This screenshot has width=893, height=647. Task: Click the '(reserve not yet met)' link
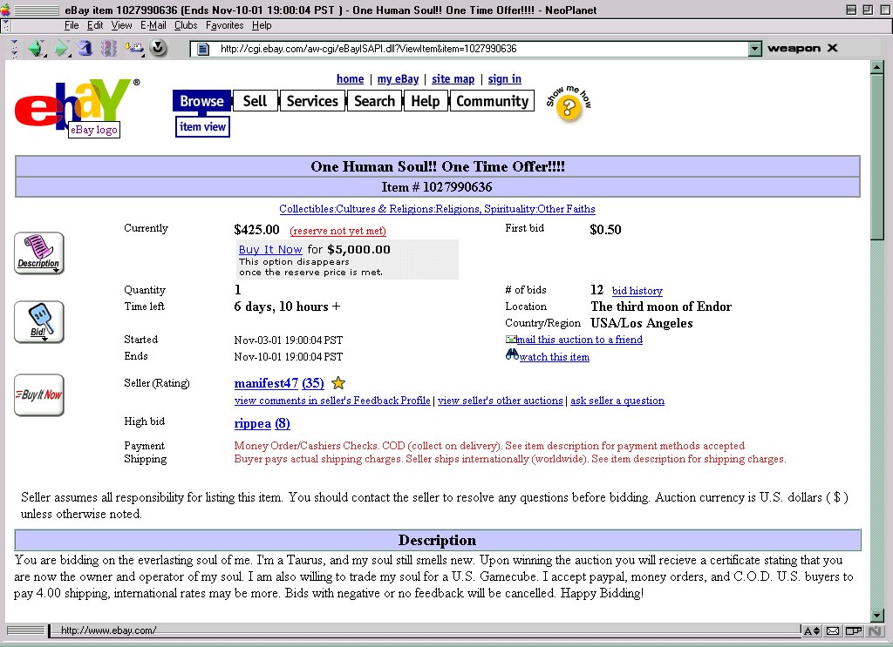[x=337, y=231]
